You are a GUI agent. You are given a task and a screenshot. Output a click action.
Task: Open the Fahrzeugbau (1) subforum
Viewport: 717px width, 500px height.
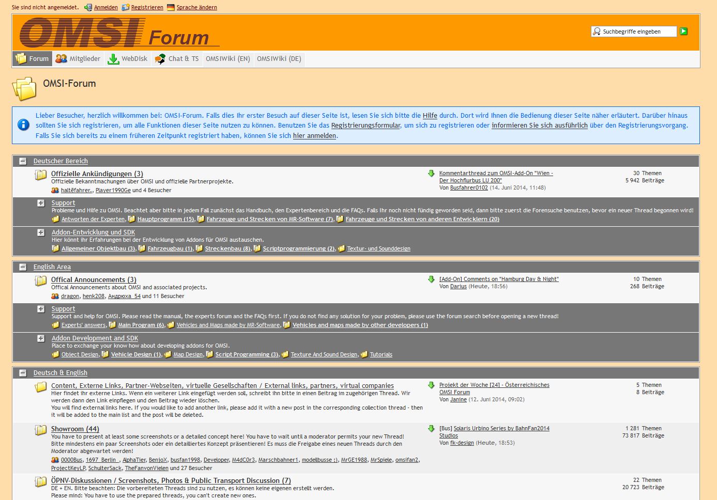(x=170, y=248)
